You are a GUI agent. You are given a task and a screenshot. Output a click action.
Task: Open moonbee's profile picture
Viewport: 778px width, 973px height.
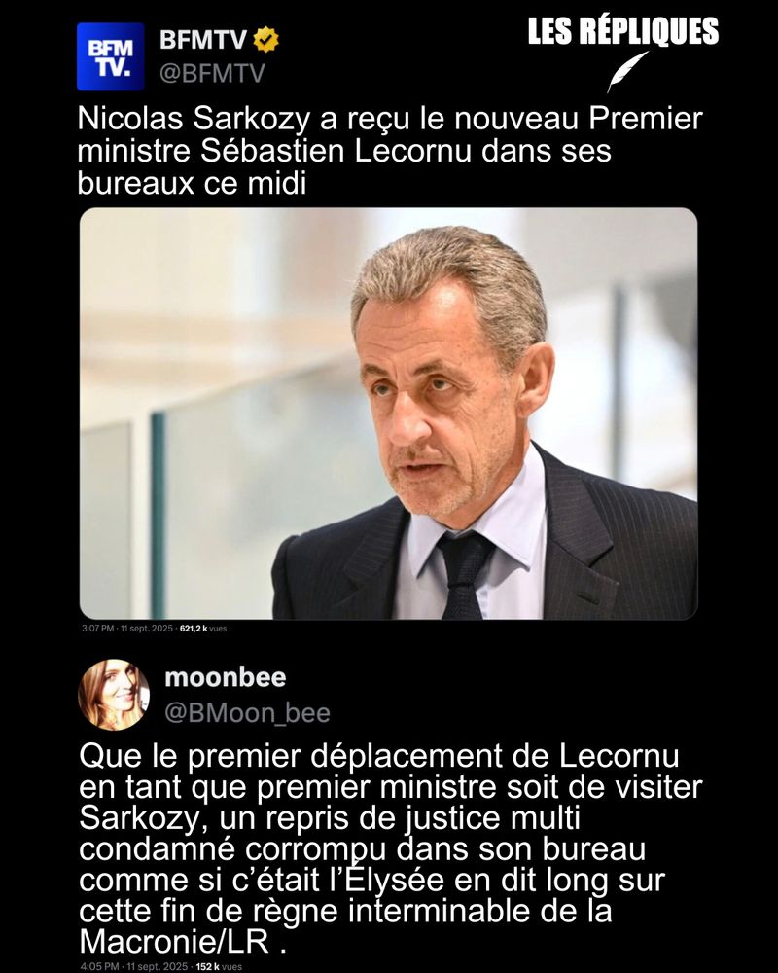click(x=114, y=695)
